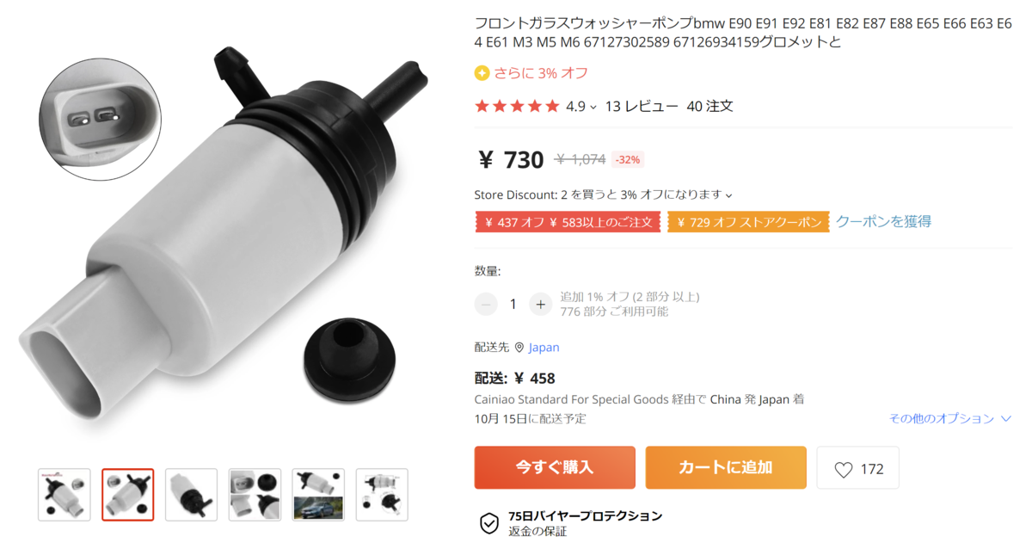Select the third product thumbnail
Viewport: 1032px width, 543px height.
click(x=191, y=495)
